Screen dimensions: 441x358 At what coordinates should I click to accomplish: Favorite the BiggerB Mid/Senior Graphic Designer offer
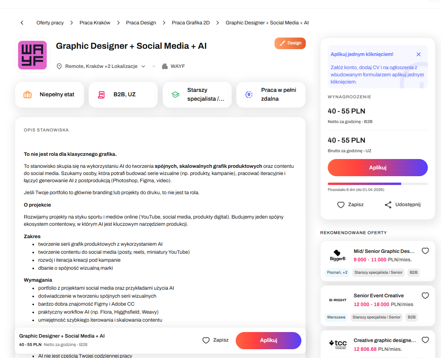click(425, 251)
